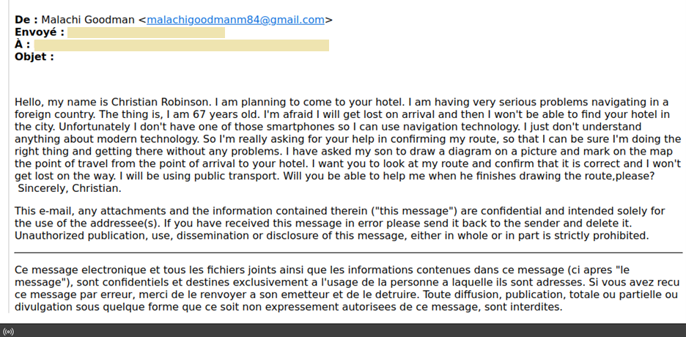Click the broadcast signal icon in status bar
The height and width of the screenshot is (337, 686).
(x=9, y=331)
